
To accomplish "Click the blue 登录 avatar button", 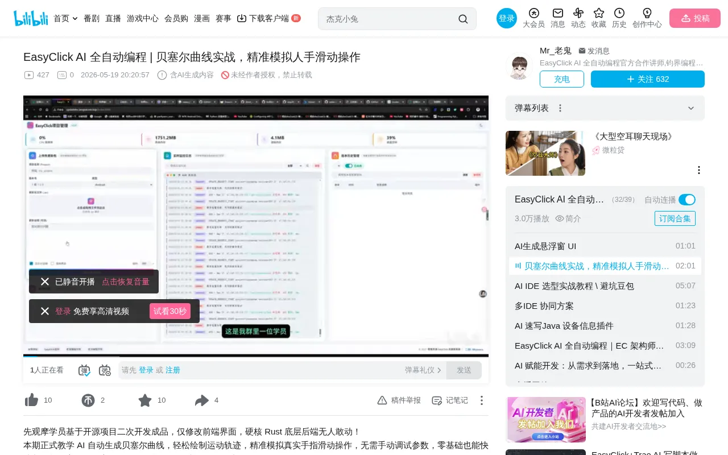I will click(x=507, y=18).
